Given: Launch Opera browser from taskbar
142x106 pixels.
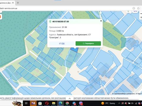Looking at the screenshot, I should point(47,103).
